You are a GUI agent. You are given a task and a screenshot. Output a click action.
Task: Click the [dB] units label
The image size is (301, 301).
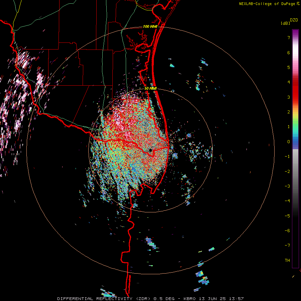point(285,23)
